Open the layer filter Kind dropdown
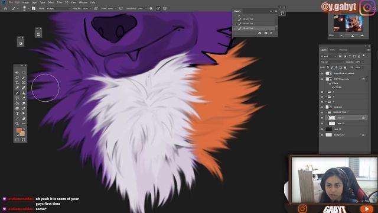The width and height of the screenshot is (378, 213). tap(328, 56)
